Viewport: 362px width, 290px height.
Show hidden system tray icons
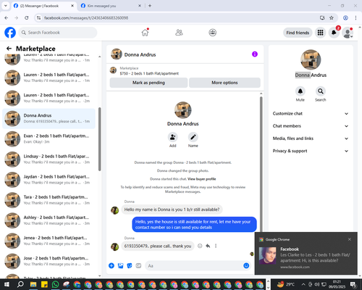tap(303, 284)
